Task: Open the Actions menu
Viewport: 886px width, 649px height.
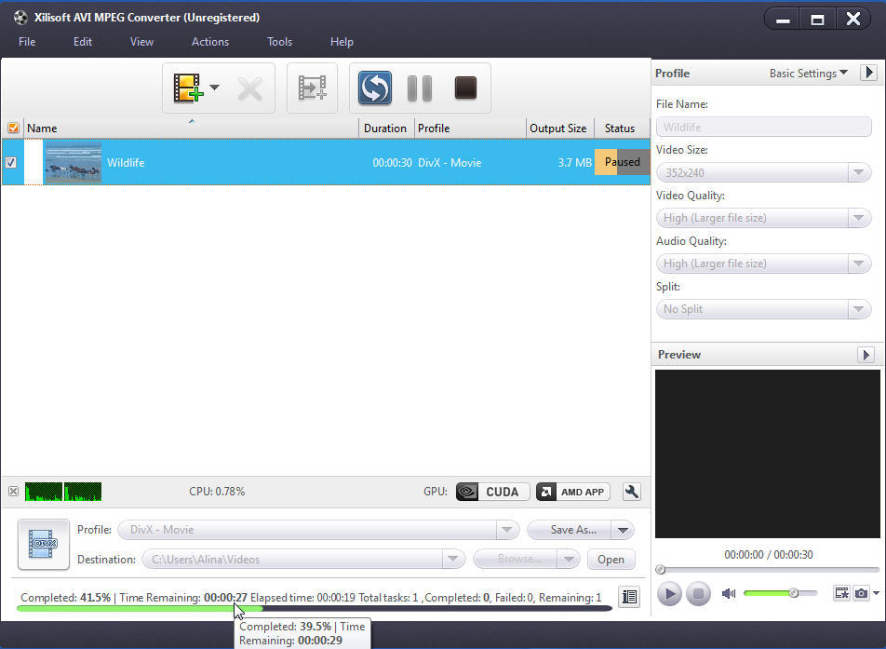Action: point(209,42)
